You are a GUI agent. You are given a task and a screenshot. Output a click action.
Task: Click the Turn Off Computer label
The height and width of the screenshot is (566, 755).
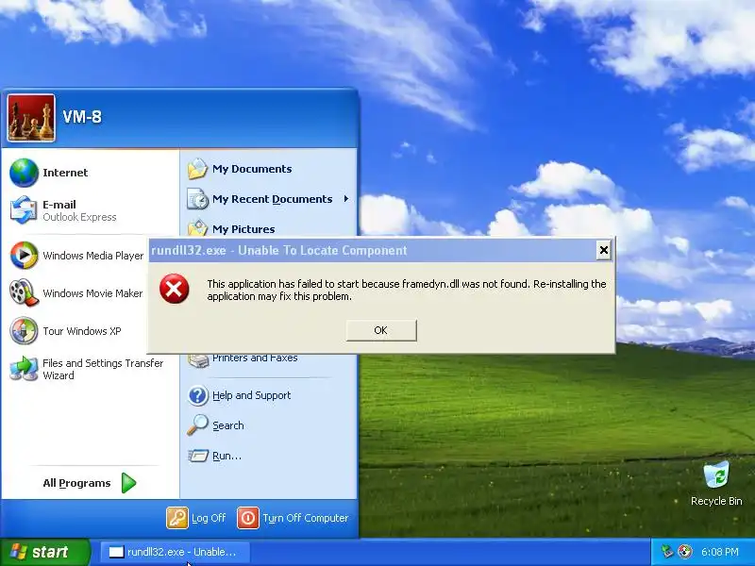pos(305,518)
